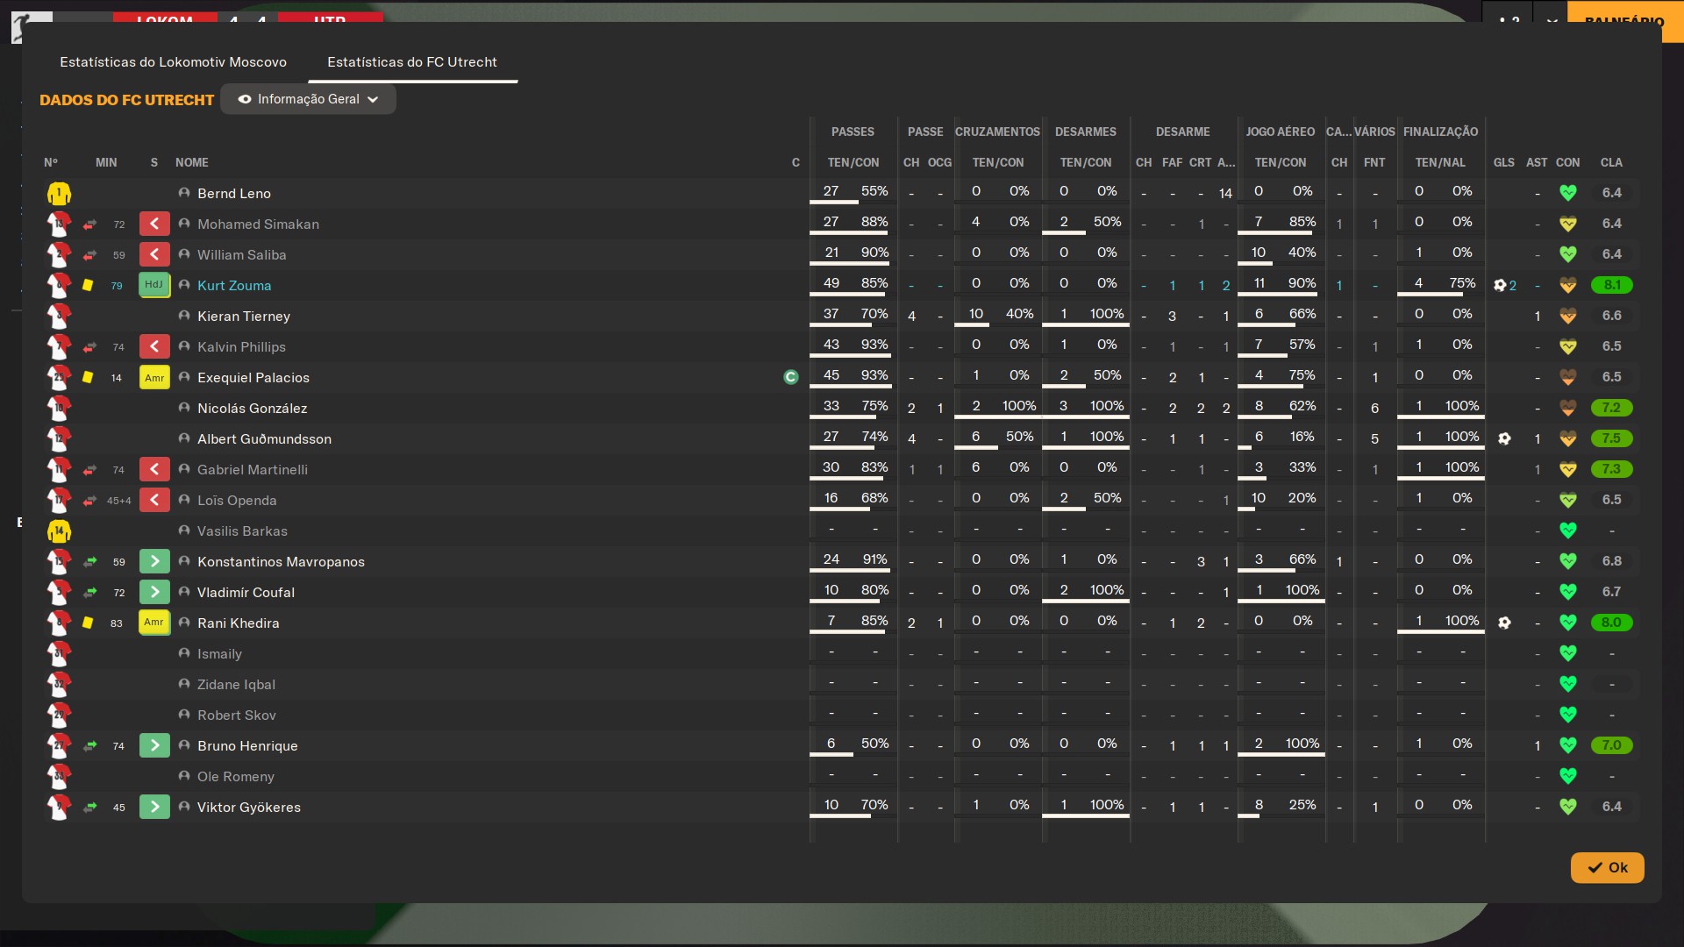Click Bernd Leno's 55% pass completion value
The image size is (1684, 947).
click(x=874, y=191)
